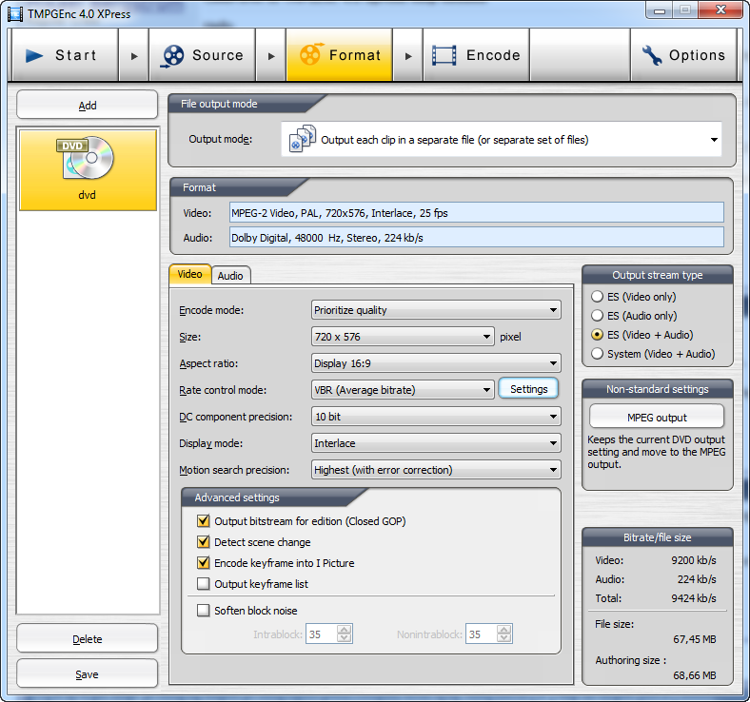750x702 pixels.
Task: Check Output keyframe list option
Action: click(203, 584)
